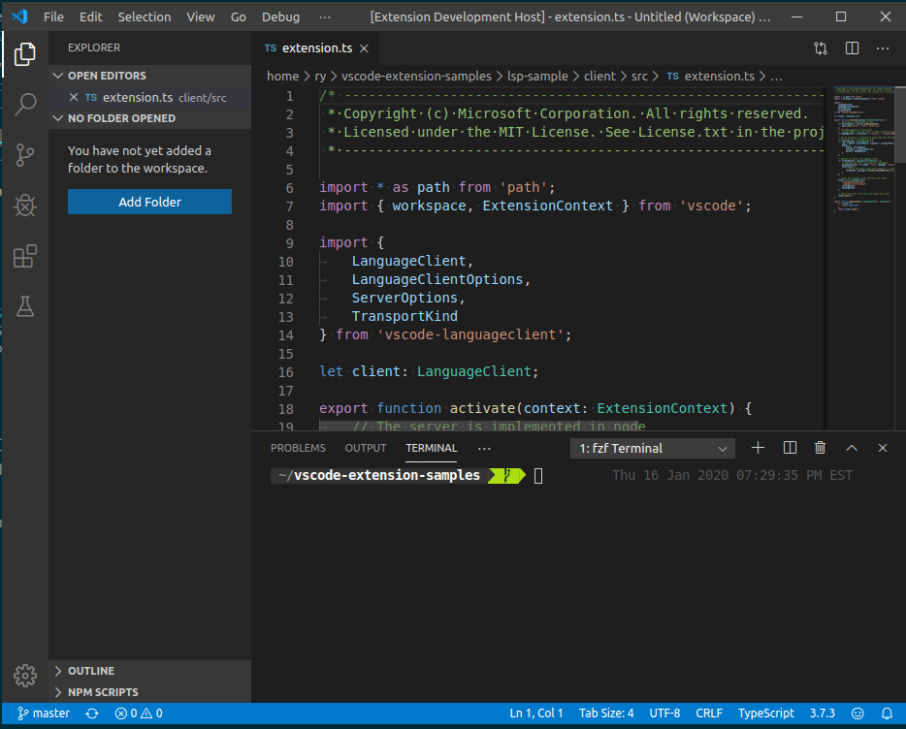The height and width of the screenshot is (729, 906).
Task: Close extension.ts in Open Editors list
Action: tap(74, 97)
